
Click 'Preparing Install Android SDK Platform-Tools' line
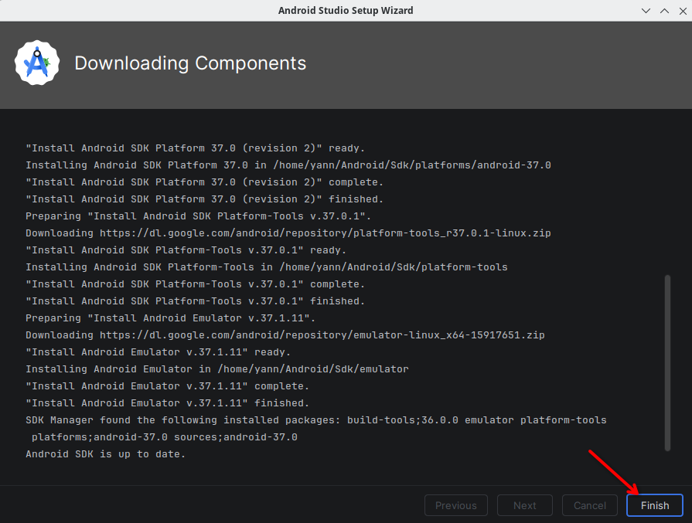tap(198, 216)
